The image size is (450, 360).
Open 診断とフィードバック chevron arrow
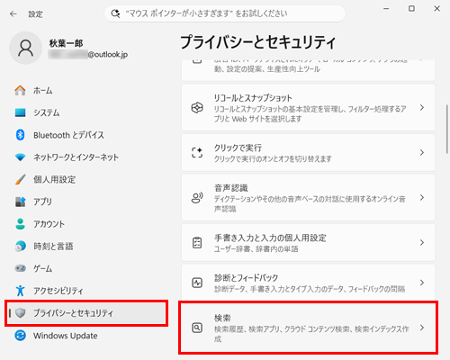pos(422,283)
